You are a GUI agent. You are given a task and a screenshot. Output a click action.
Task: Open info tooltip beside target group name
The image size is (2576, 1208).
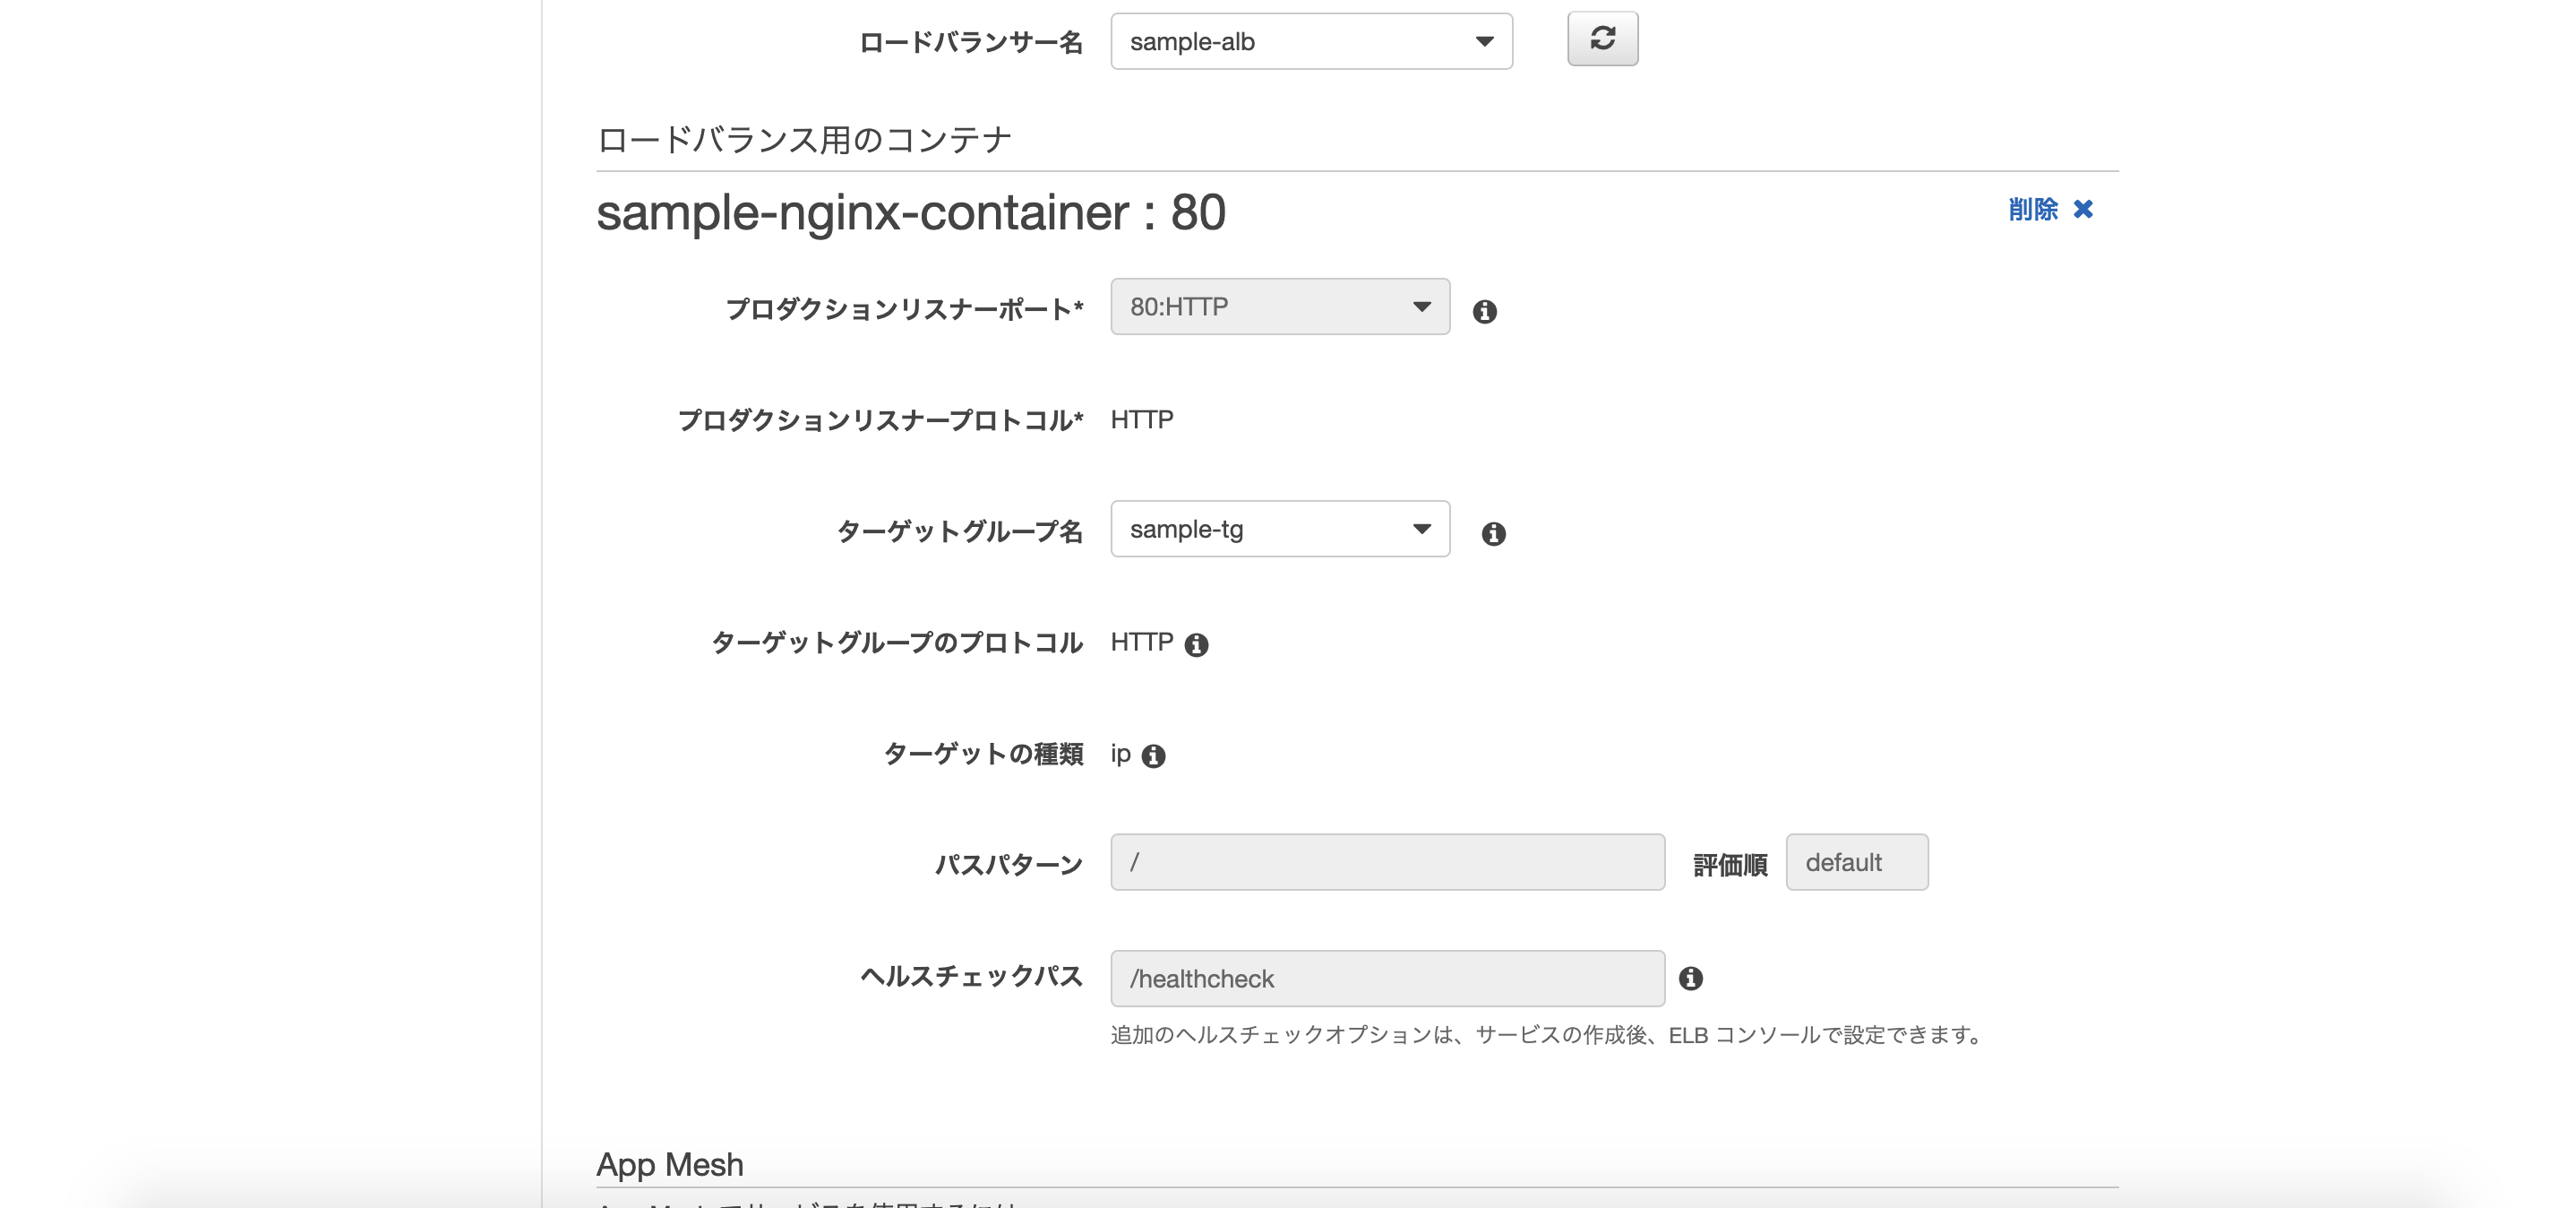(1495, 533)
